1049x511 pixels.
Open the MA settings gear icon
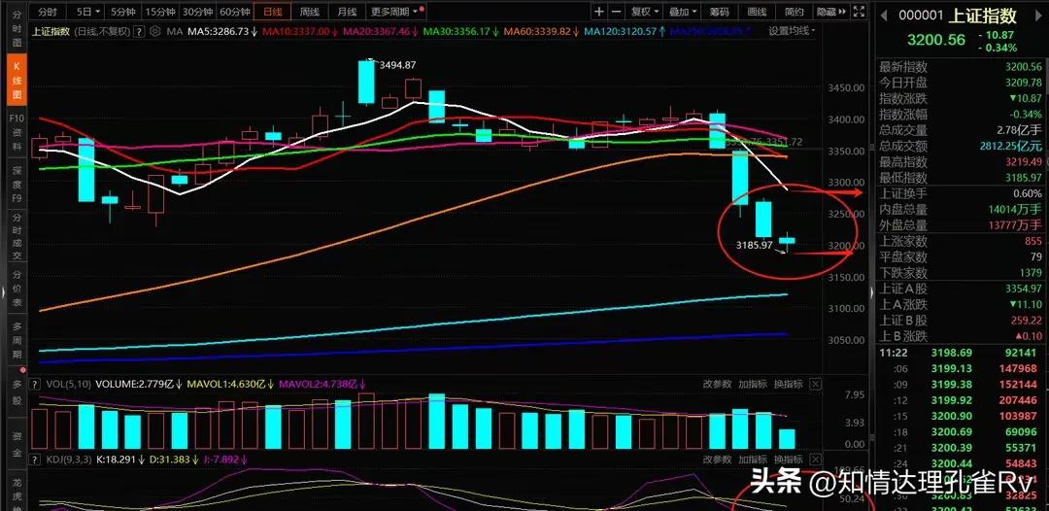pos(155,31)
